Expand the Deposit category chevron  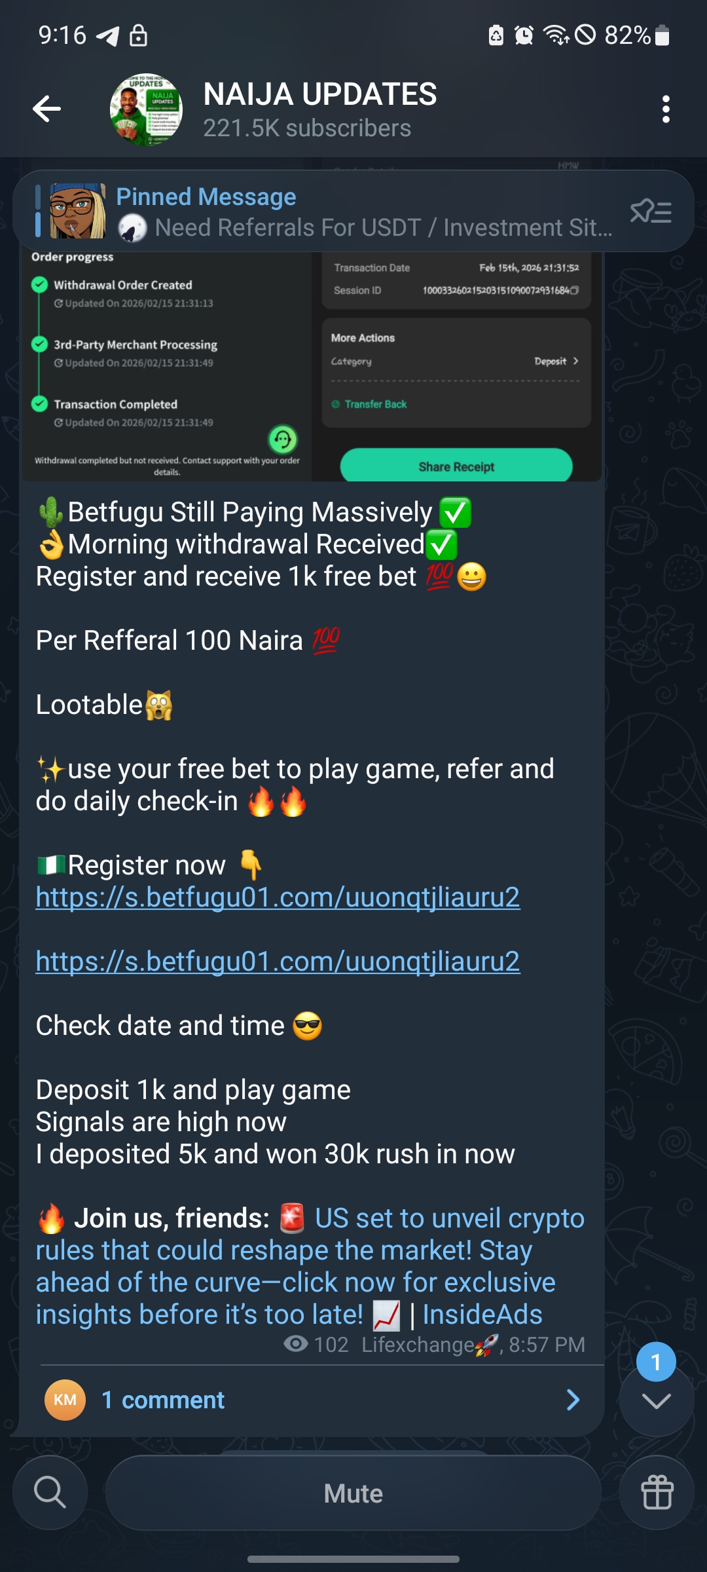pyautogui.click(x=575, y=361)
